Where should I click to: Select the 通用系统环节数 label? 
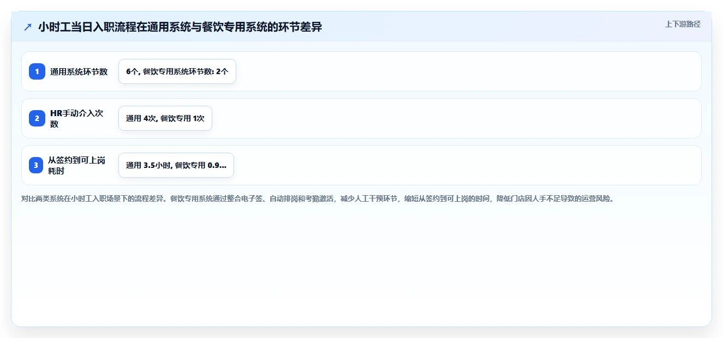[79, 71]
